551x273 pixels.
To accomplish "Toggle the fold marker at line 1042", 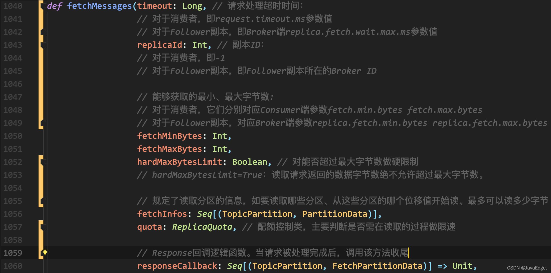I will pos(43,32).
